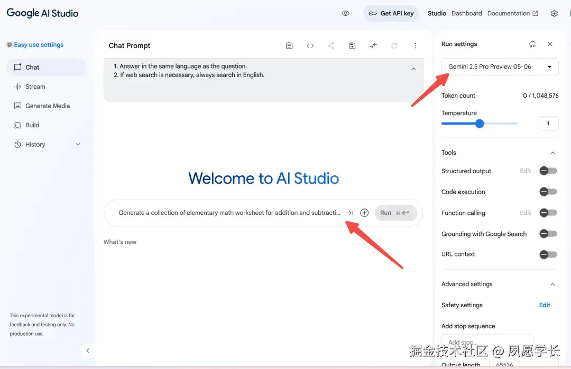Click the Temperature value box
Viewport: 571px width, 369px height.
pyautogui.click(x=548, y=124)
